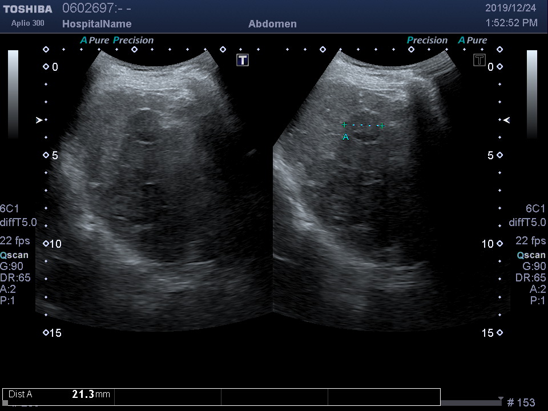
Task: Click the focus arrow beside the left image
Action: (39, 120)
